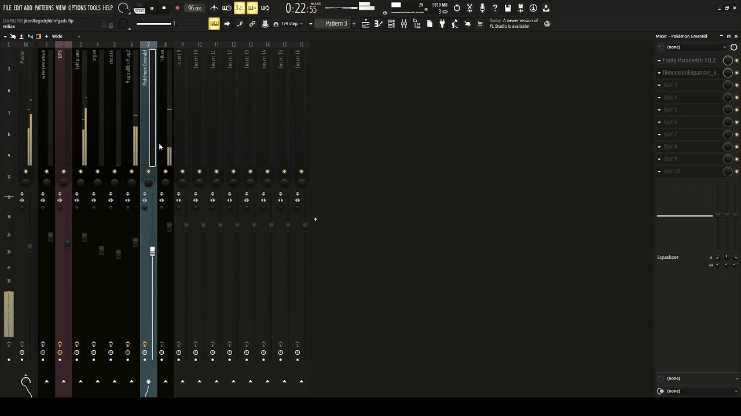Image resolution: width=741 pixels, height=416 pixels.
Task: Open mixer output (none) dropdown at bottom
Action: pos(702,391)
